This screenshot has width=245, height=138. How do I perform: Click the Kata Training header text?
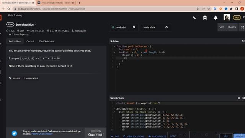click(x=15, y=15)
